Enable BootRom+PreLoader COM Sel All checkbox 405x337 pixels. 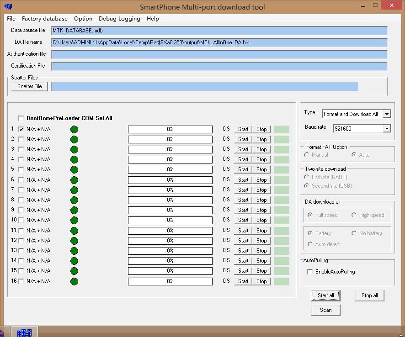[21, 118]
